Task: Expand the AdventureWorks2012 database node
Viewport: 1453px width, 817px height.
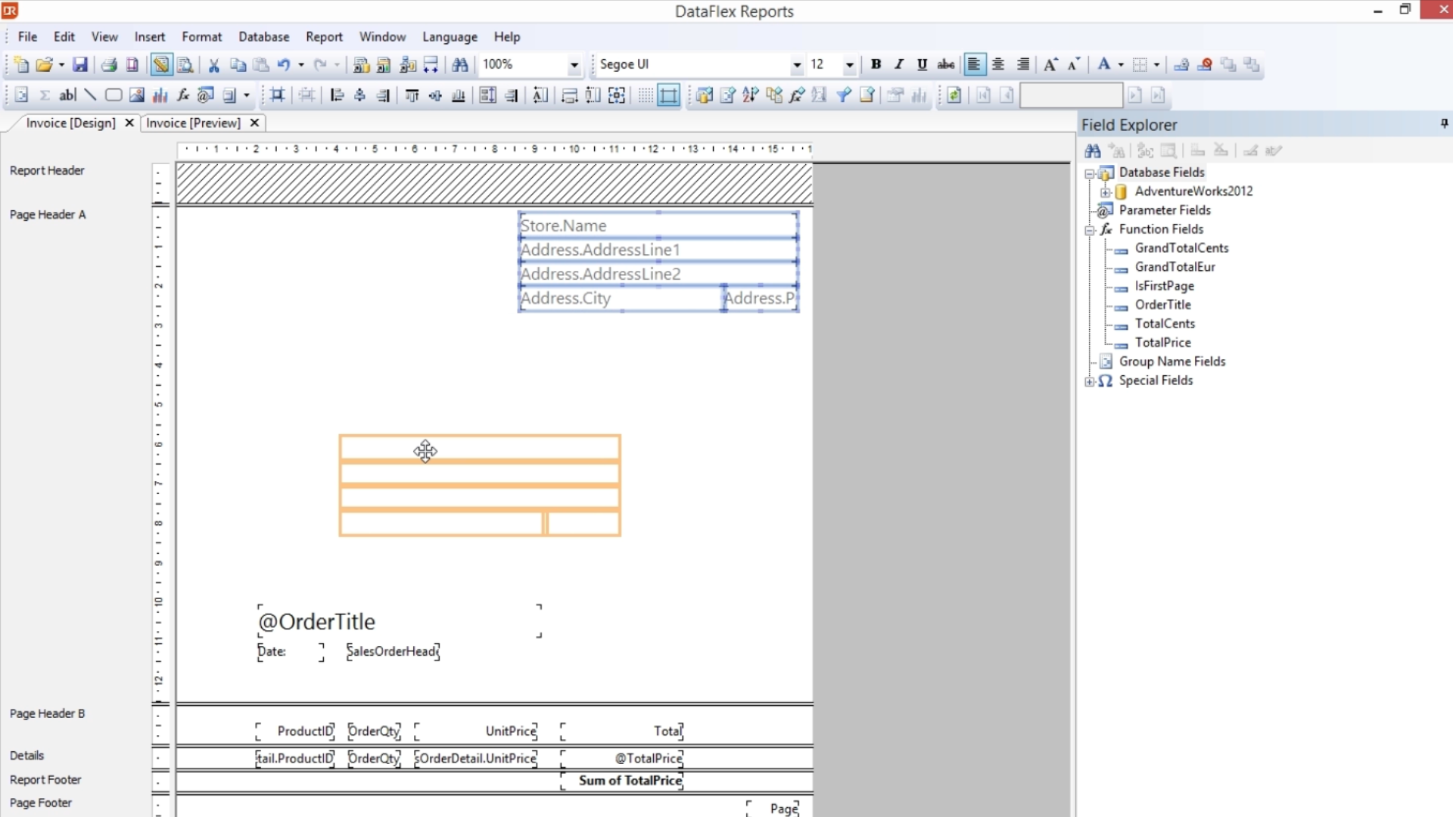Action: coord(1105,192)
